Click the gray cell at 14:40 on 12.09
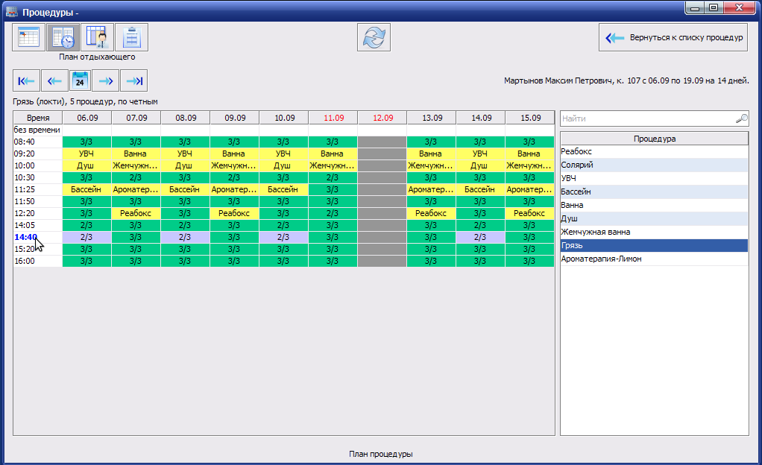Viewport: 762px width, 465px height. tap(382, 237)
